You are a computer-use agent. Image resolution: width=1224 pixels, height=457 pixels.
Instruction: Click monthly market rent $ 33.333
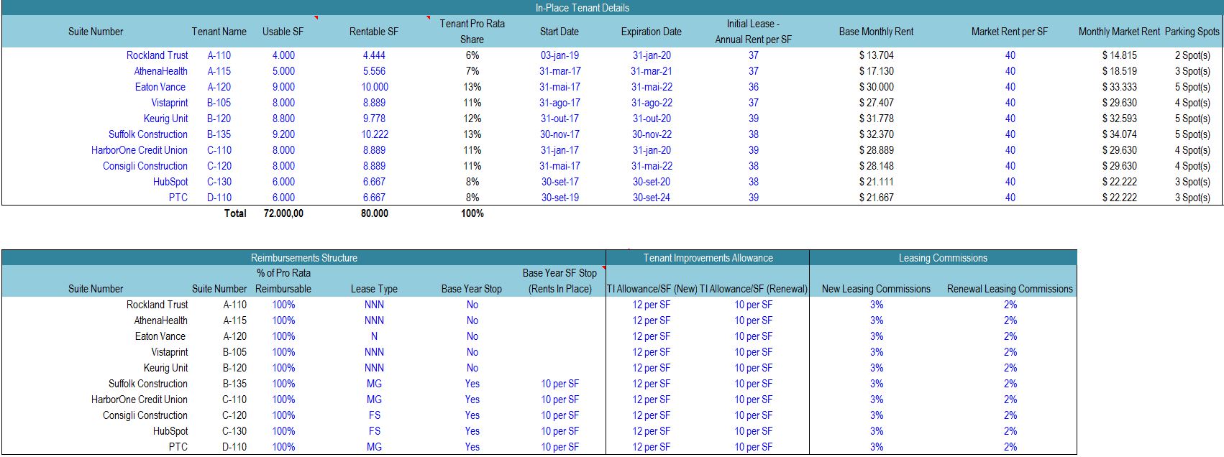pyautogui.click(x=1119, y=87)
